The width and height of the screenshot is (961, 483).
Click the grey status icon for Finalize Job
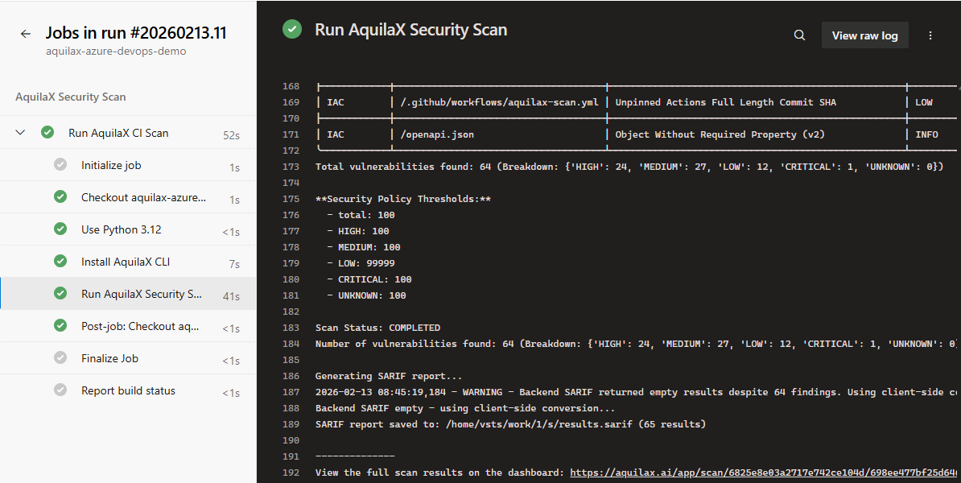point(60,358)
